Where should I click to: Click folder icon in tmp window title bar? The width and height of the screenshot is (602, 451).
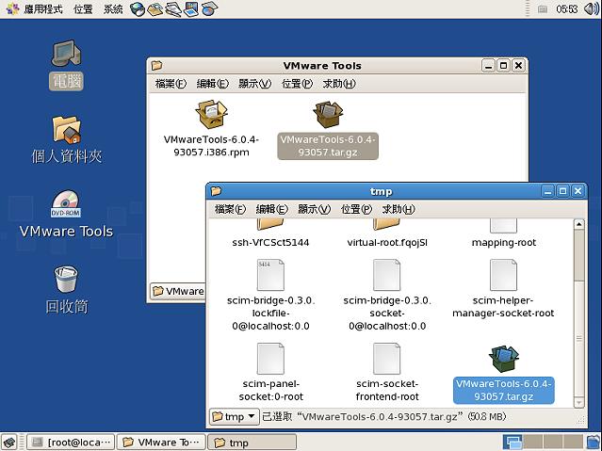[216, 191]
